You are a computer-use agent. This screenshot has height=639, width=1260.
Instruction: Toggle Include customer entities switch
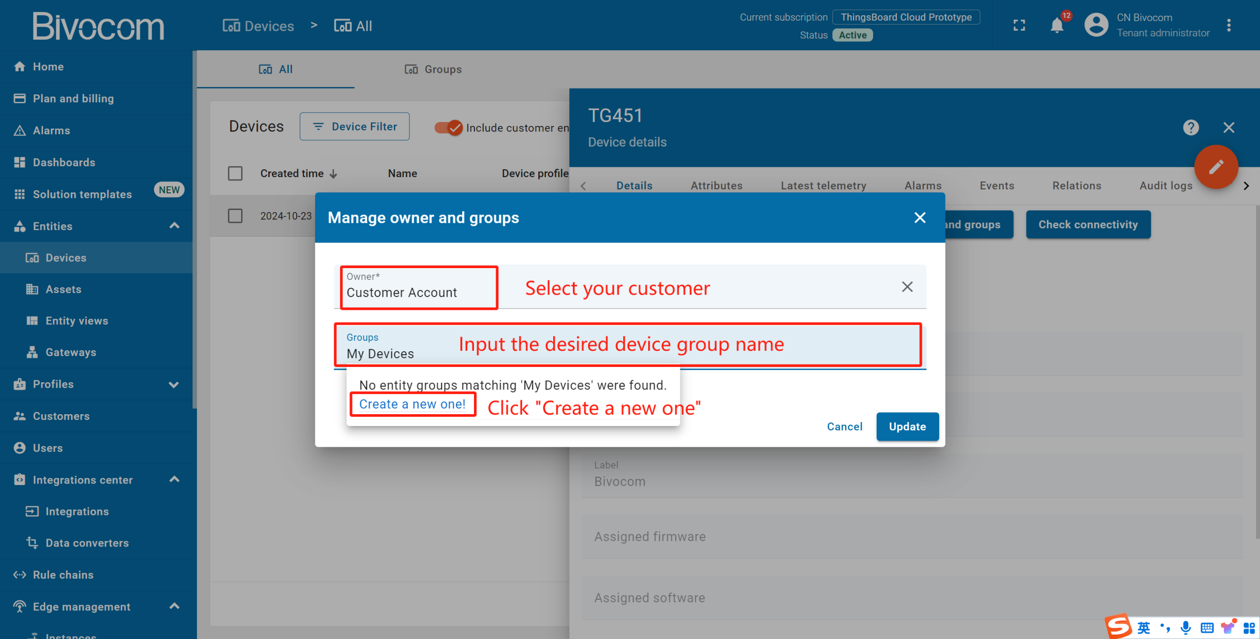pos(448,128)
